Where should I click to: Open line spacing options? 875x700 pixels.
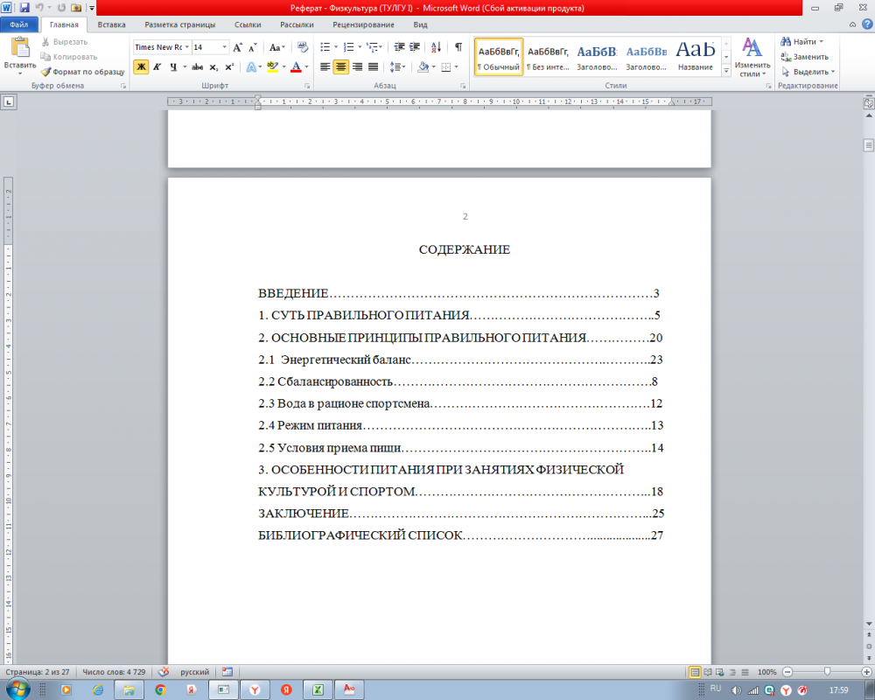[x=397, y=67]
